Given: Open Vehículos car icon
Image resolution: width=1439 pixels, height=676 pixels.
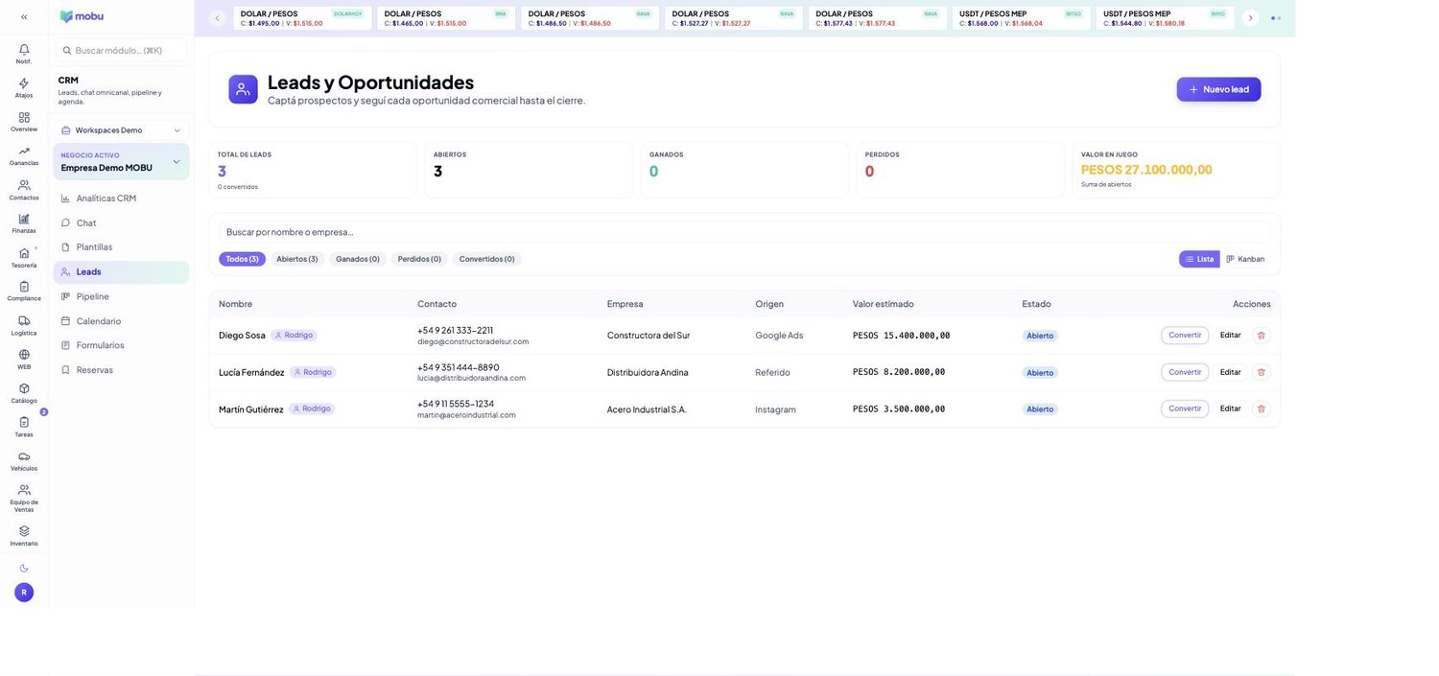Looking at the screenshot, I should tap(24, 456).
